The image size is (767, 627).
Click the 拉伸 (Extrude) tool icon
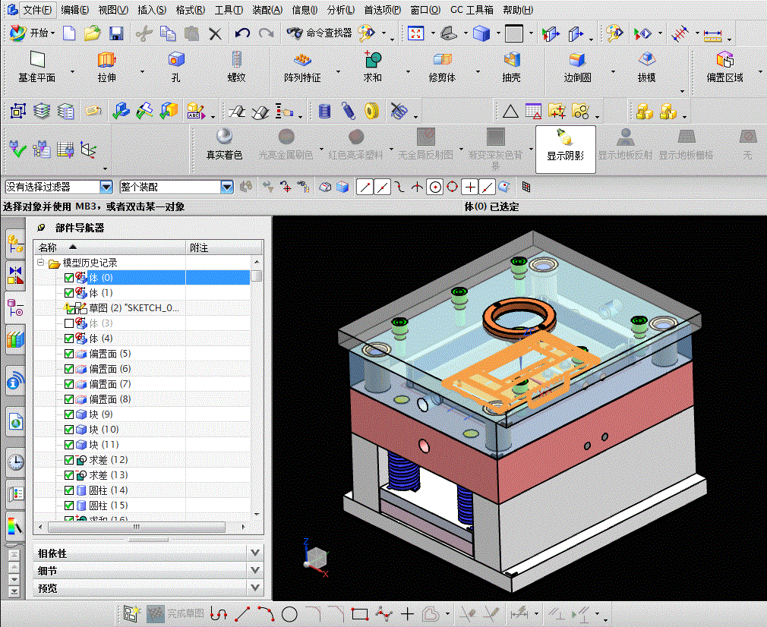pos(106,61)
